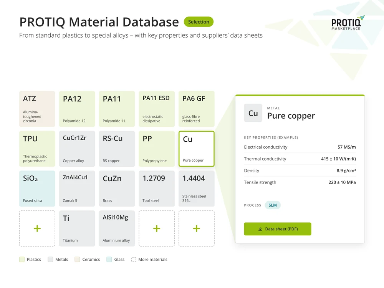Download the Data sheet (PDF)
The height and width of the screenshot is (288, 384).
(x=278, y=229)
